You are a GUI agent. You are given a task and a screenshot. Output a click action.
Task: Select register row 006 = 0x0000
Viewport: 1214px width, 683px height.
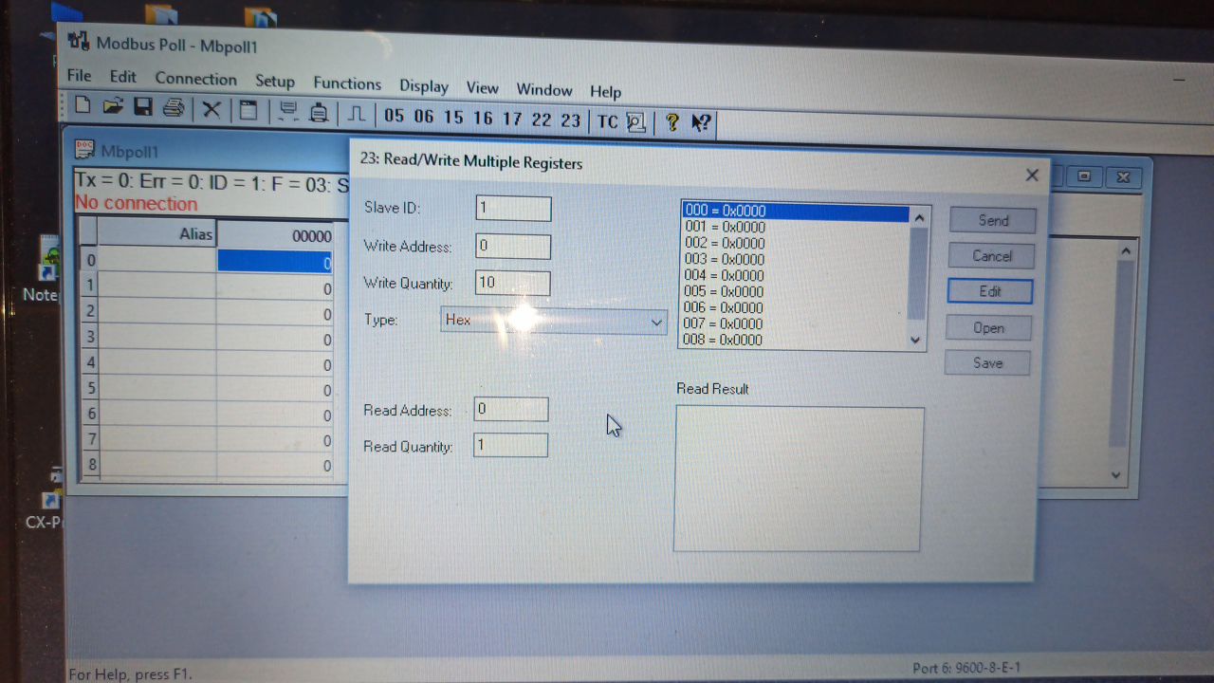tap(795, 307)
